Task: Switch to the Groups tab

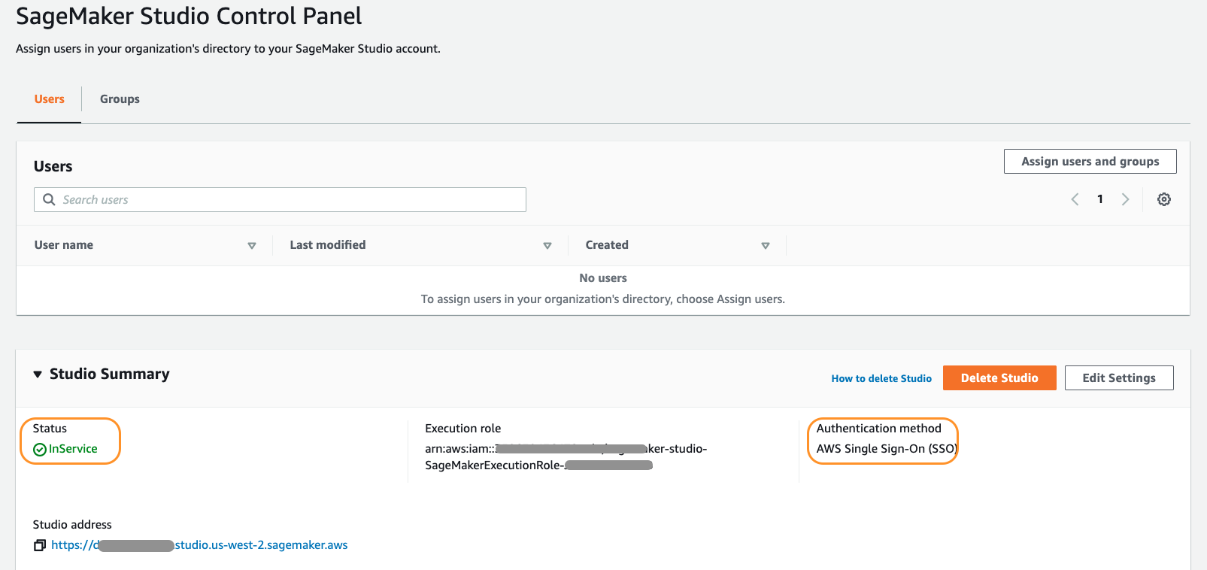Action: [x=120, y=99]
